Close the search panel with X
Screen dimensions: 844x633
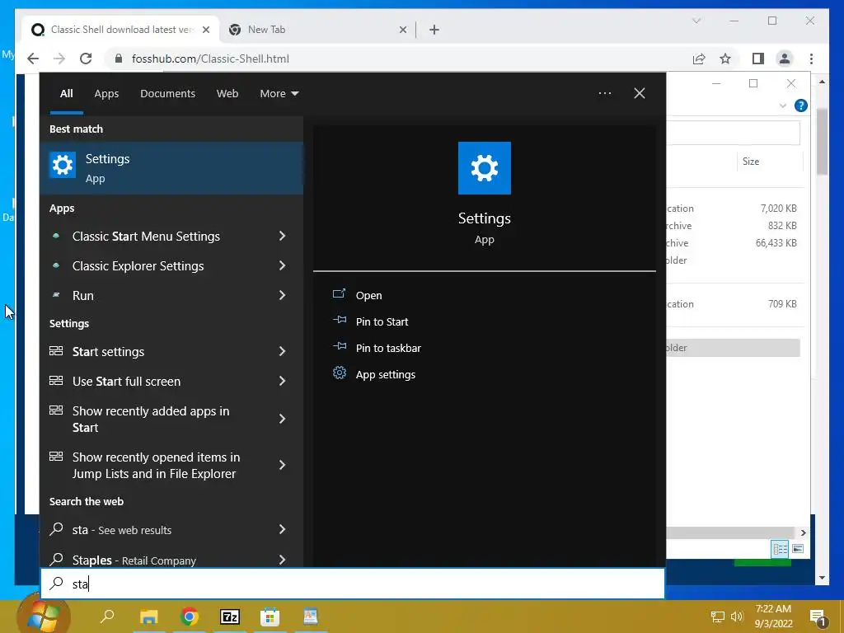pyautogui.click(x=639, y=93)
